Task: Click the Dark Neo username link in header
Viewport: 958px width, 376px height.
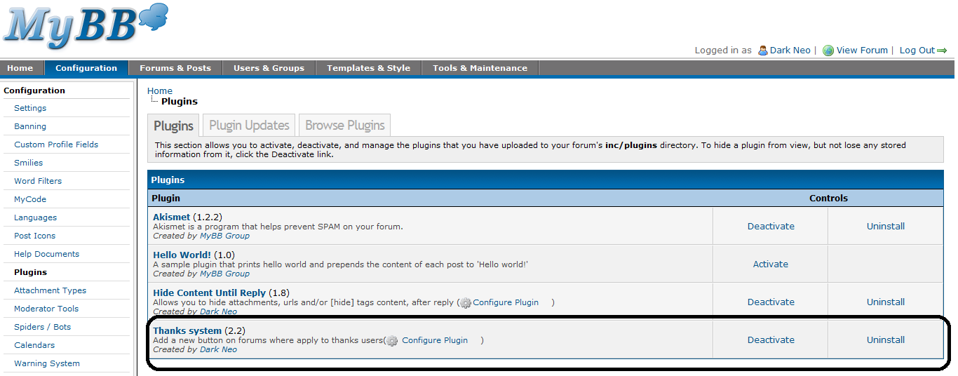Action: pos(790,51)
